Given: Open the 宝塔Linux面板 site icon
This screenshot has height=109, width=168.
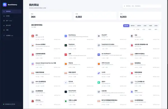Looking at the screenshot, I should coord(66,101).
